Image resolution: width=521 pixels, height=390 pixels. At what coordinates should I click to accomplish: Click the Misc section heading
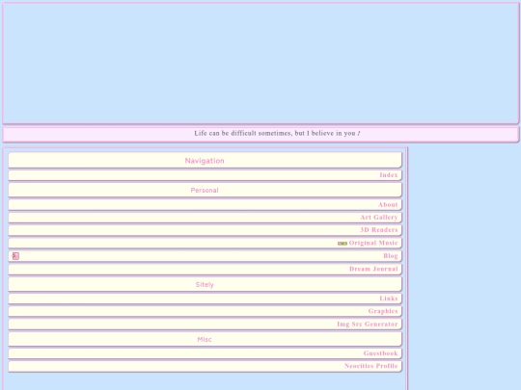pos(205,339)
